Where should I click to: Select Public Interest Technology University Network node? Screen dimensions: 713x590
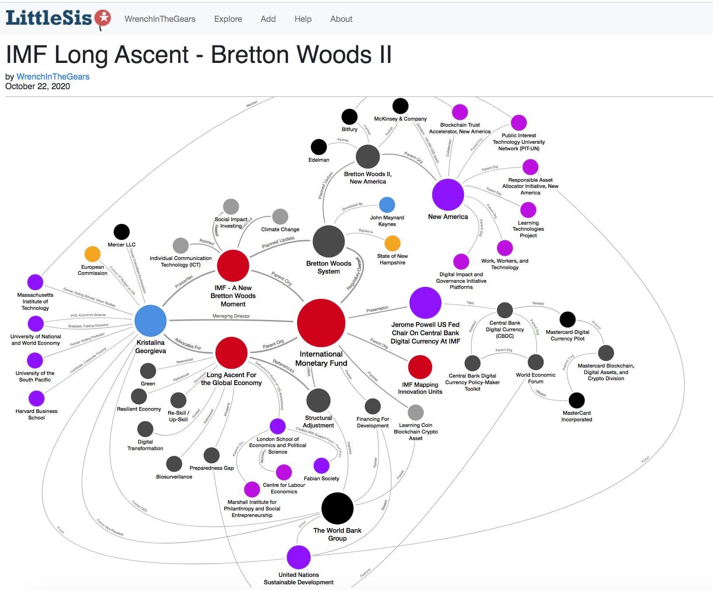click(519, 123)
